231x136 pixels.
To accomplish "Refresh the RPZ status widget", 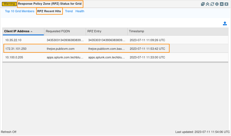I will click(212, 4).
